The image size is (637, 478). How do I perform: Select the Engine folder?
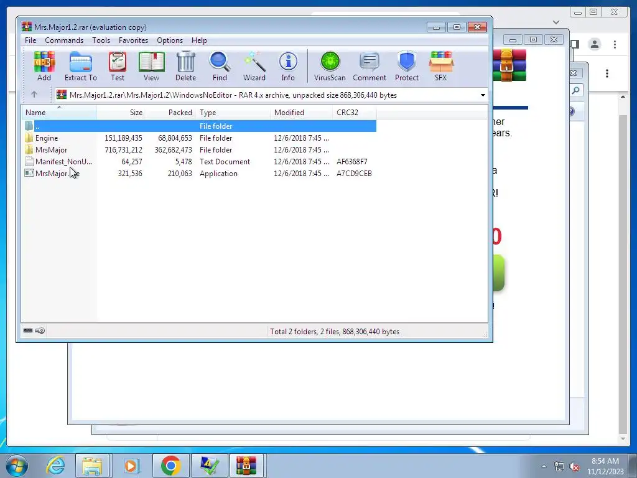[46, 138]
